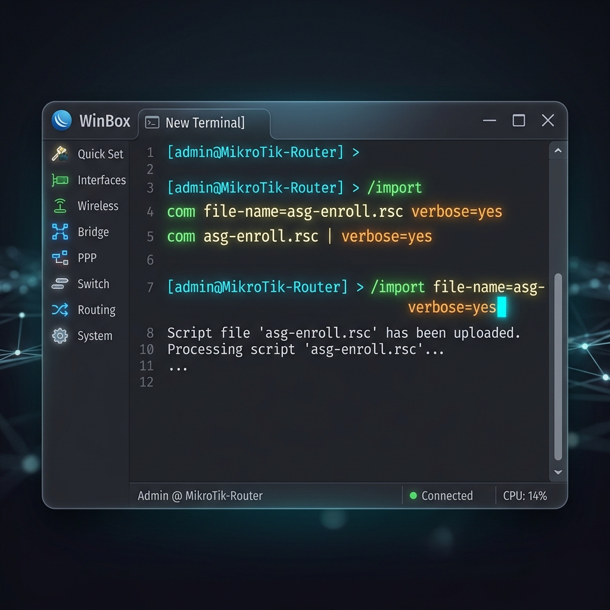Click the WinBox title text
Image resolution: width=610 pixels, height=610 pixels.
click(105, 121)
